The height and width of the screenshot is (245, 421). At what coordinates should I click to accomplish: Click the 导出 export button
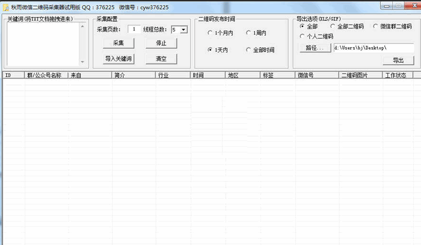click(398, 61)
